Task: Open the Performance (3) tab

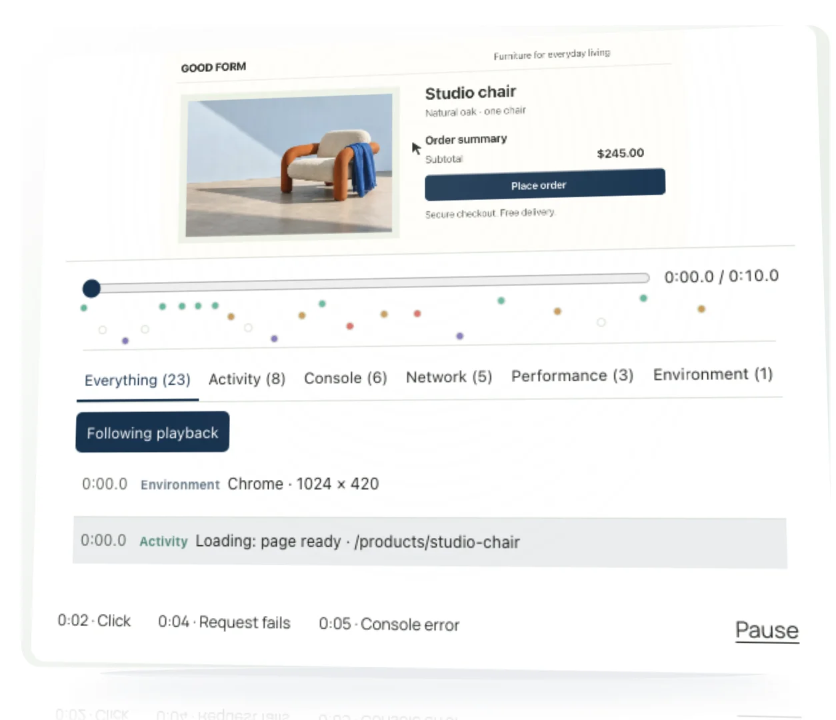Action: coord(572,375)
